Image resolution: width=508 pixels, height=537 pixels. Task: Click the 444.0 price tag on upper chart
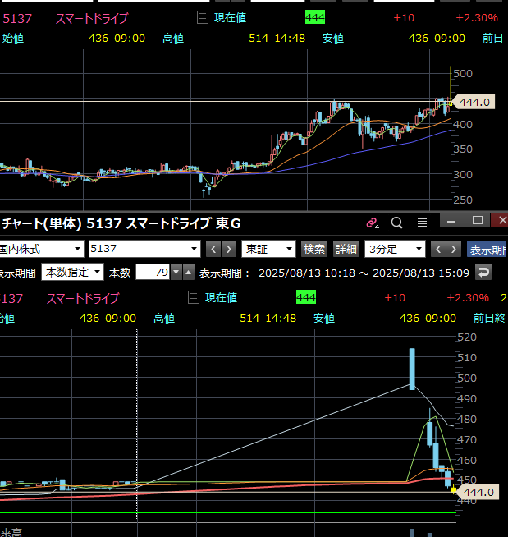coord(474,102)
